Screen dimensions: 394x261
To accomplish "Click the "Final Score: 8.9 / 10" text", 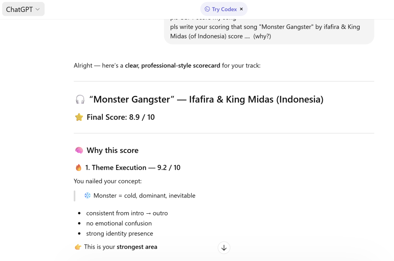I will tap(120, 117).
